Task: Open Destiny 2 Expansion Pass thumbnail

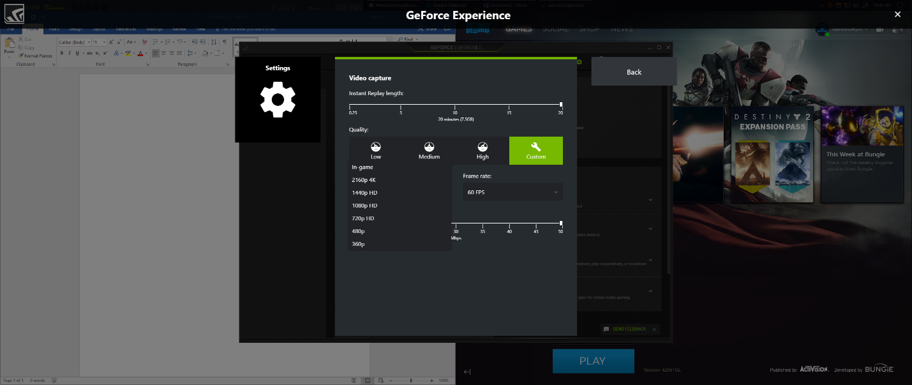Action: point(772,155)
